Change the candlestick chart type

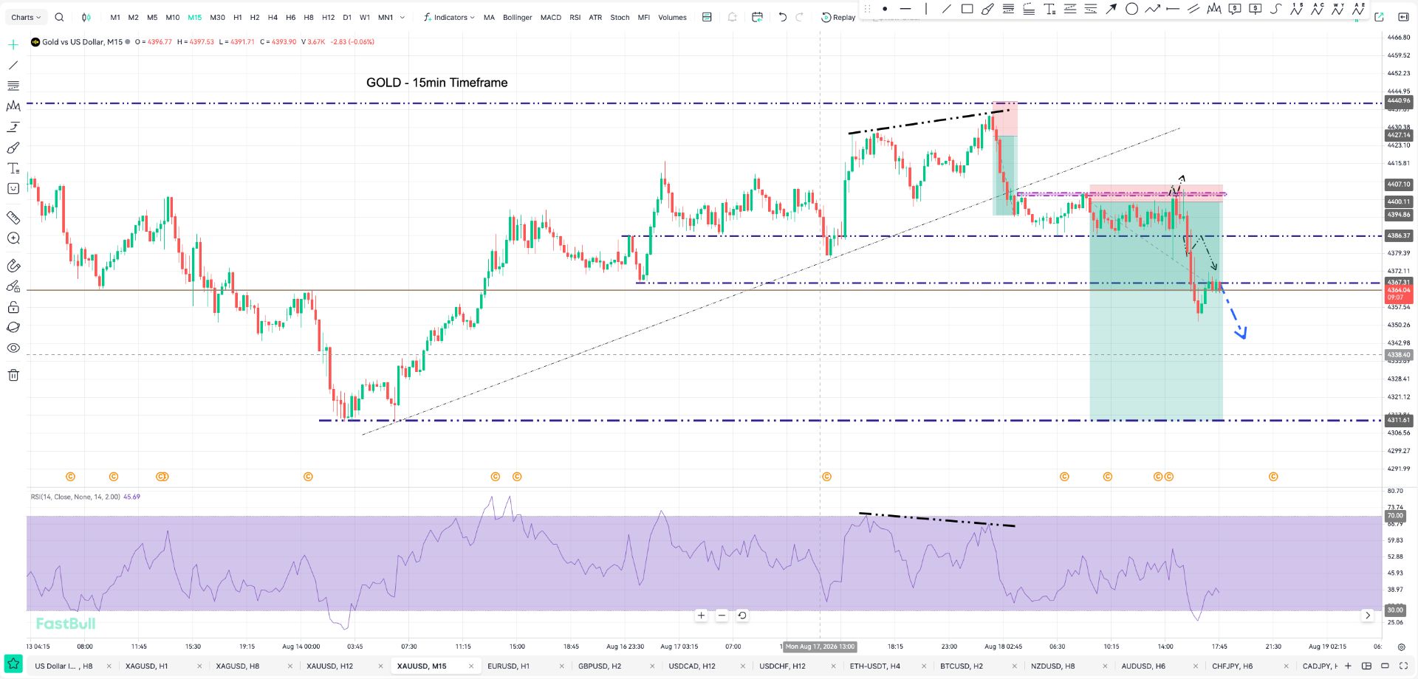coord(86,17)
